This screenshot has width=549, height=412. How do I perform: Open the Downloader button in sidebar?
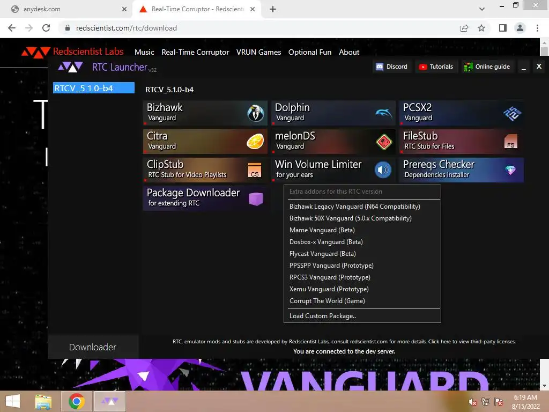[x=93, y=347]
